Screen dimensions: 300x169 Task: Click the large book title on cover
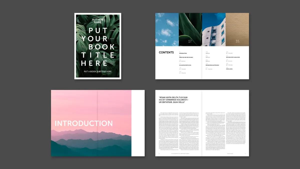coord(97,47)
